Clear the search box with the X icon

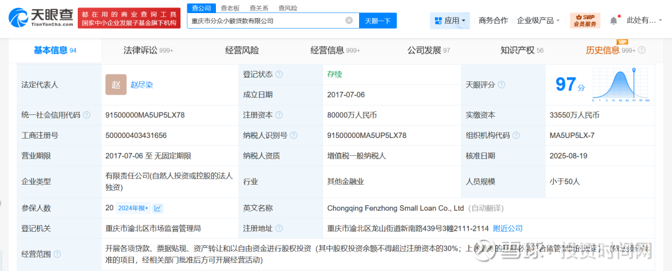349,20
